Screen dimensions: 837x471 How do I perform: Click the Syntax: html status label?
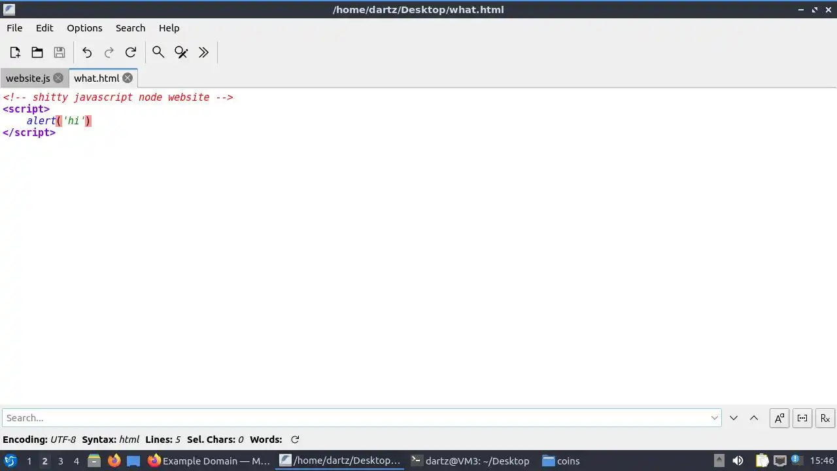(111, 440)
